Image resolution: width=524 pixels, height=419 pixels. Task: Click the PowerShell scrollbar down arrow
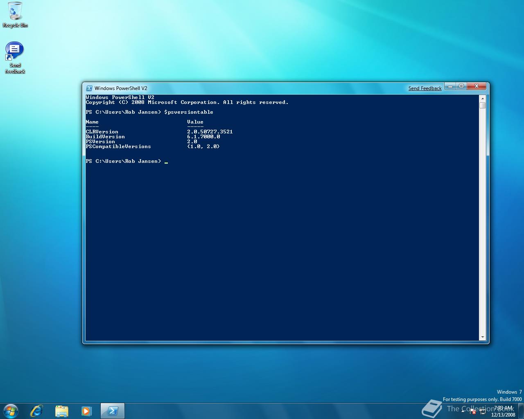coord(483,337)
